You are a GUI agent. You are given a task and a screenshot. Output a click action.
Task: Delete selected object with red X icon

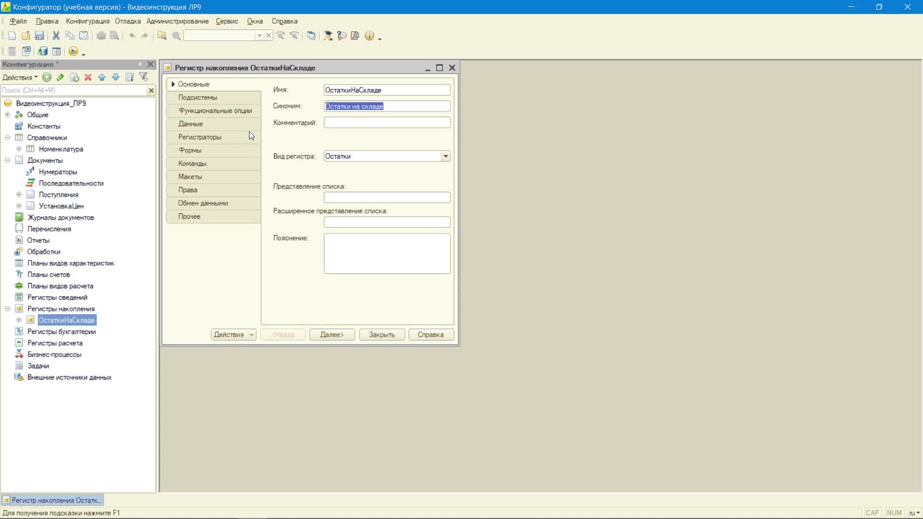pyautogui.click(x=88, y=77)
